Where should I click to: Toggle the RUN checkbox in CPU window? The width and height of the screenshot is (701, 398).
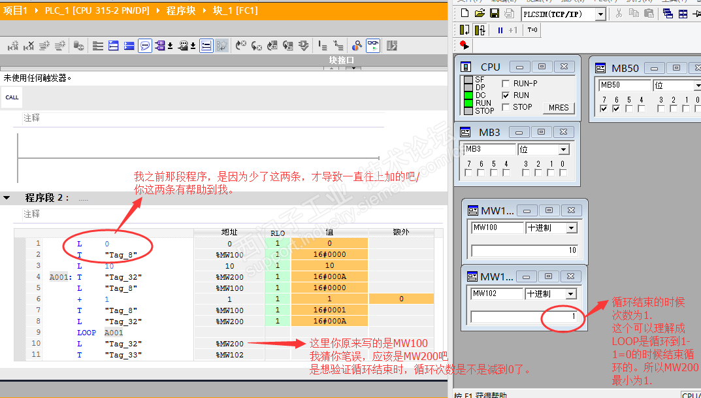(x=506, y=95)
